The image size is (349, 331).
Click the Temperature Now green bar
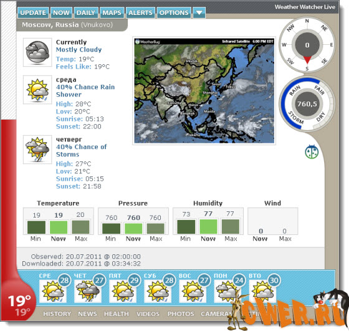click(x=59, y=228)
